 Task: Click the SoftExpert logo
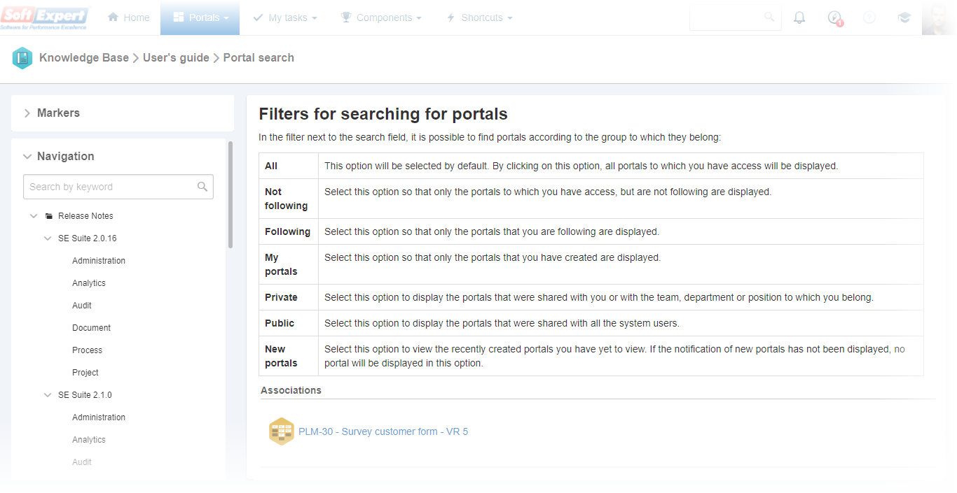[45, 17]
